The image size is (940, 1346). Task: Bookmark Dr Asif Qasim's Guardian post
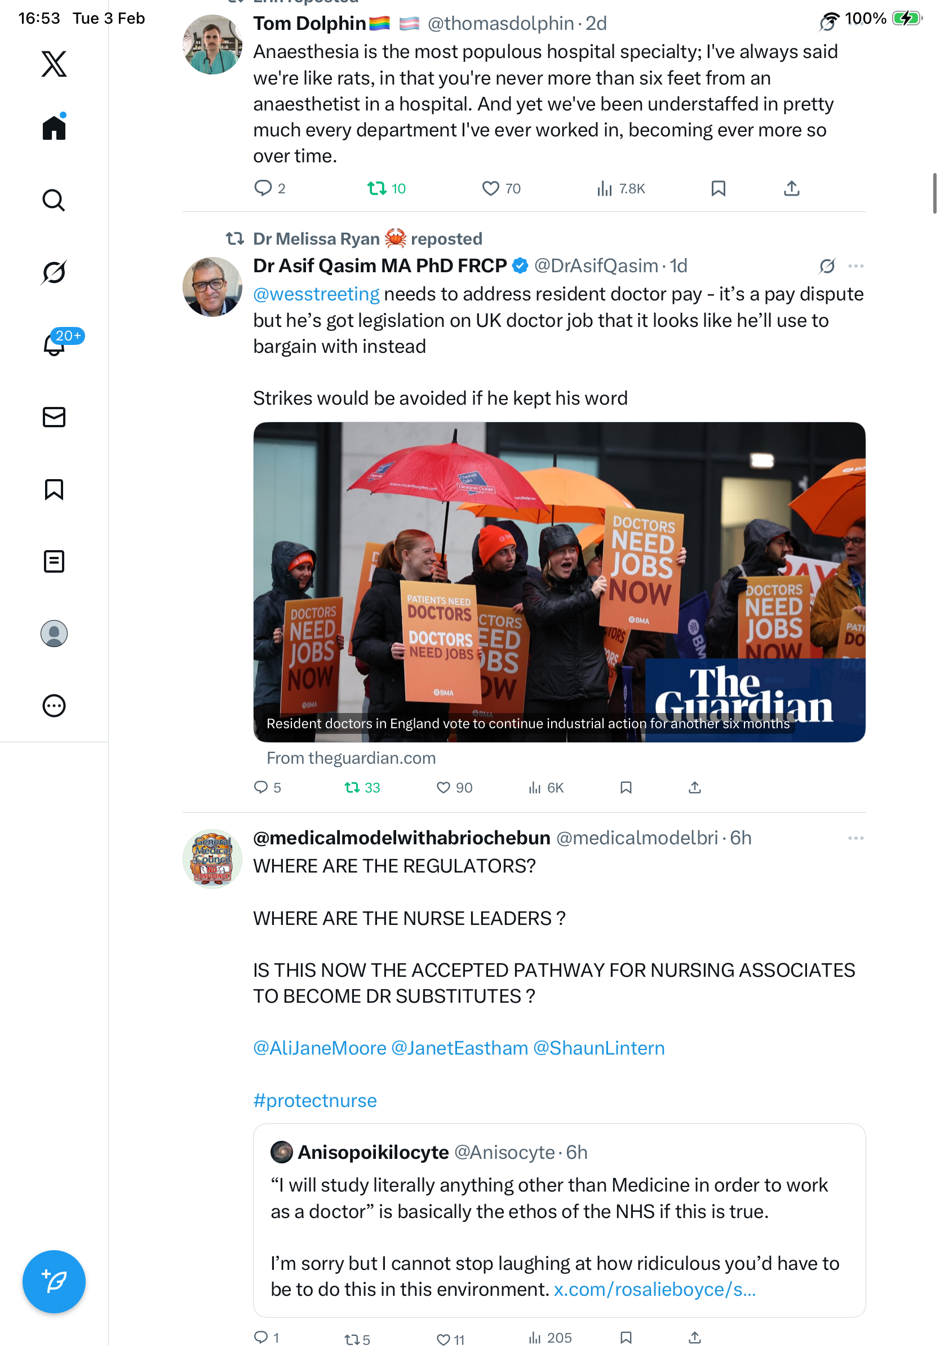[626, 787]
